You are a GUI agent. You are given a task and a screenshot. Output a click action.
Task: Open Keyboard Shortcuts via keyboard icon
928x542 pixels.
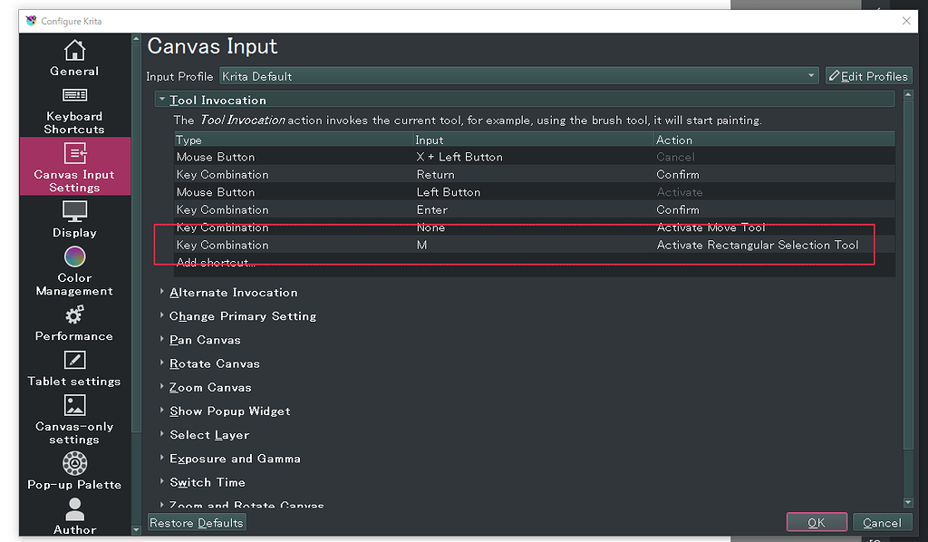click(74, 95)
